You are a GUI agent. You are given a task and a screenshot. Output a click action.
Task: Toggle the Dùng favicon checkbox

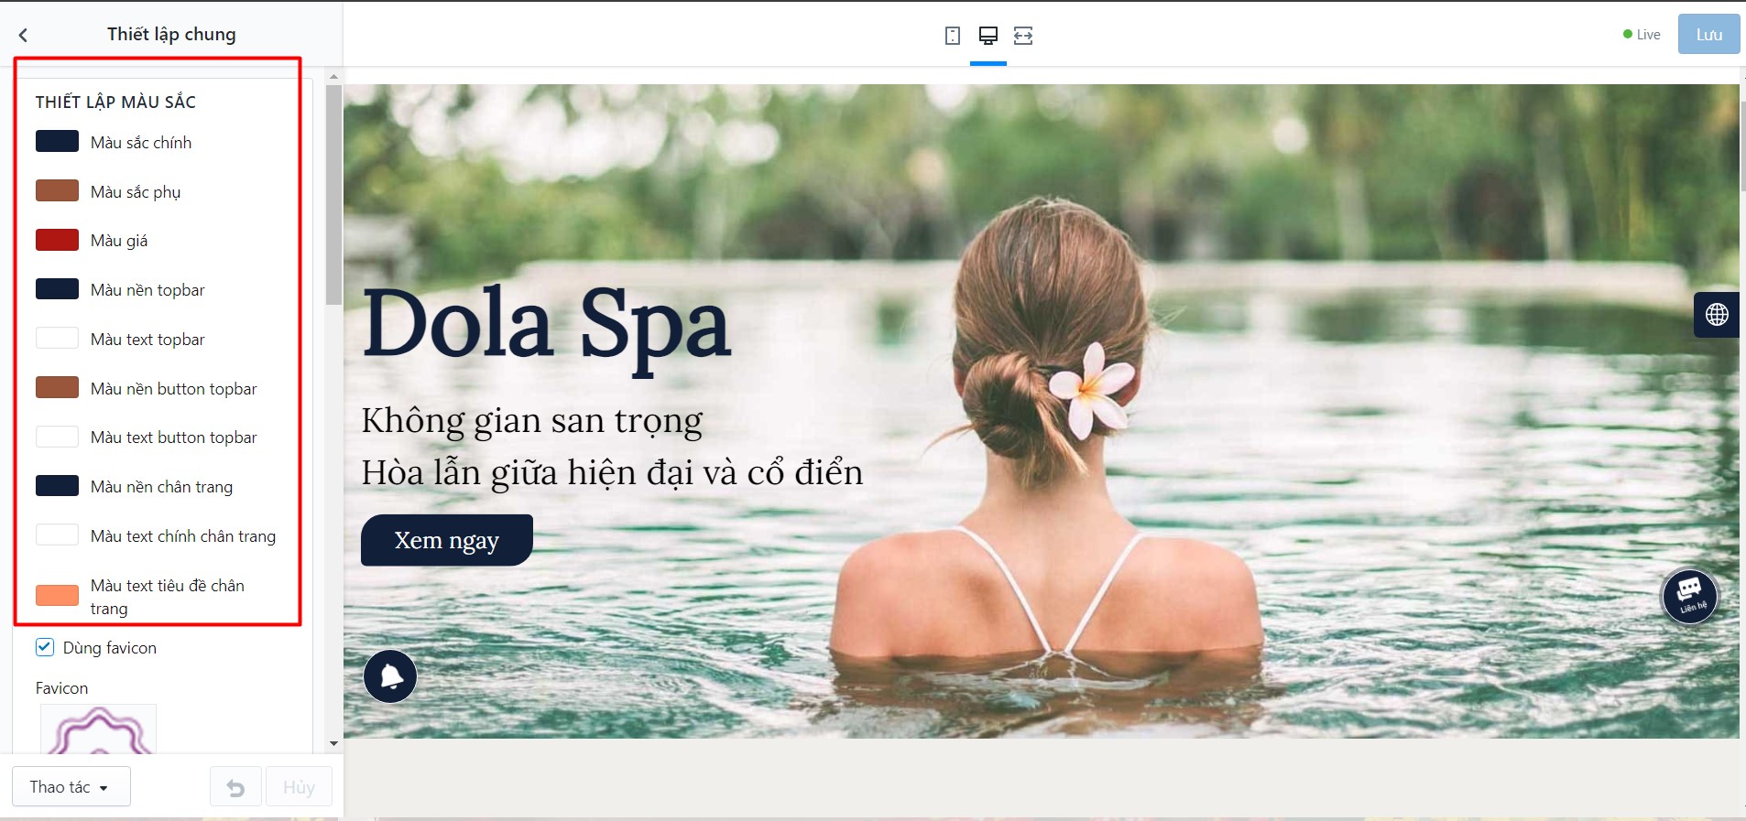[x=45, y=647]
